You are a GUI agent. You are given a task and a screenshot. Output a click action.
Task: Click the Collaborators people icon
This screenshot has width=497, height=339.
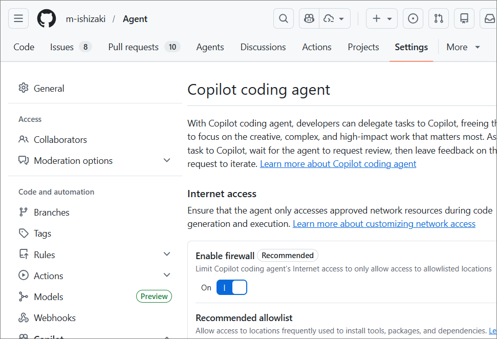tap(24, 139)
